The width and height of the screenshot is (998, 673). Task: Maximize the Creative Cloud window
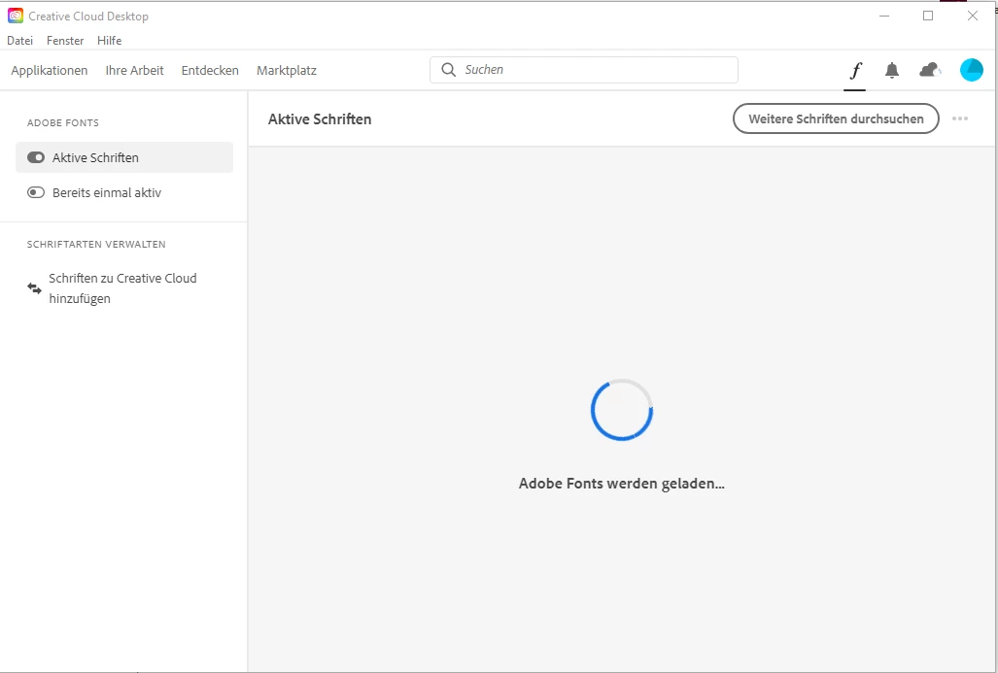(928, 16)
